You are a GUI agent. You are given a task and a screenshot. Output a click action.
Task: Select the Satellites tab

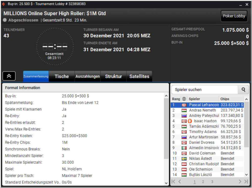(139, 76)
